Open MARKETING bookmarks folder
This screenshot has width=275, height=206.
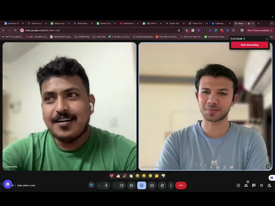click(82, 37)
